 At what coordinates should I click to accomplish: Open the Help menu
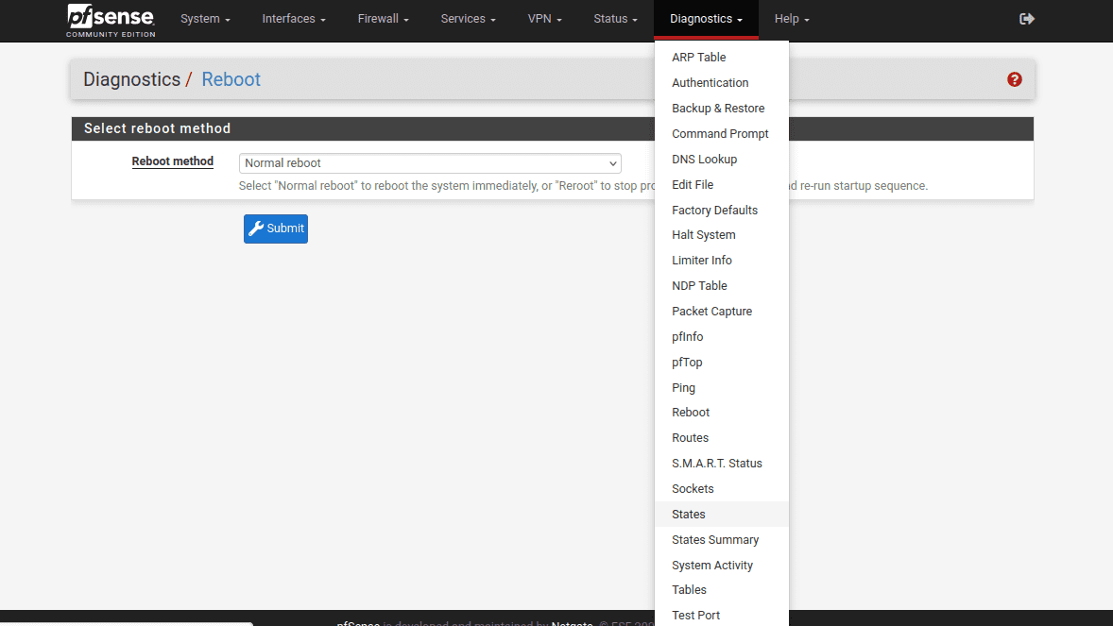point(792,19)
